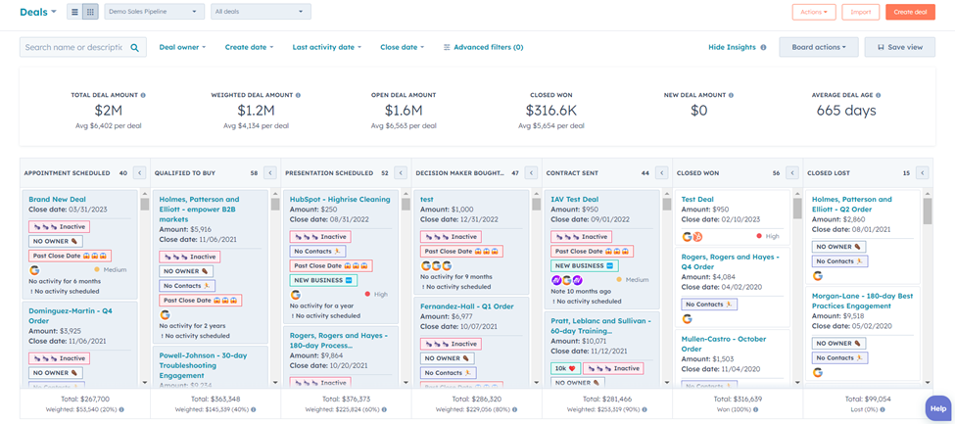Open the Help chat button
Image resolution: width=955 pixels, height=424 pixels.
[938, 408]
